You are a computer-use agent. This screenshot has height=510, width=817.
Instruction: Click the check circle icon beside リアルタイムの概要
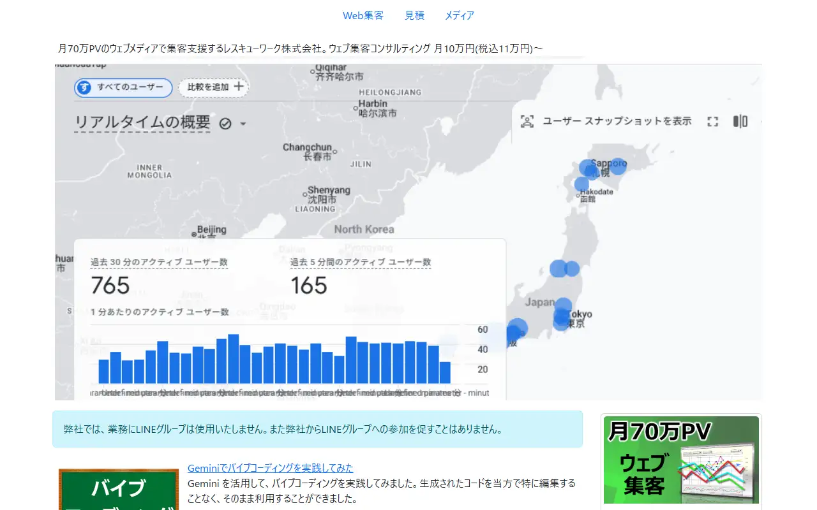(225, 124)
